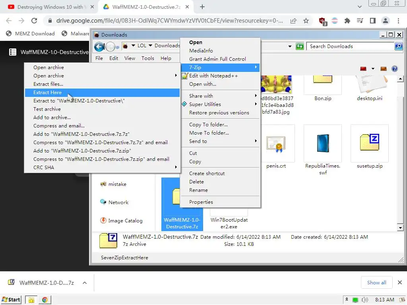Screen dimensions: 407x305
Task: Open Chrome media control icon
Action: [x=360, y=21]
